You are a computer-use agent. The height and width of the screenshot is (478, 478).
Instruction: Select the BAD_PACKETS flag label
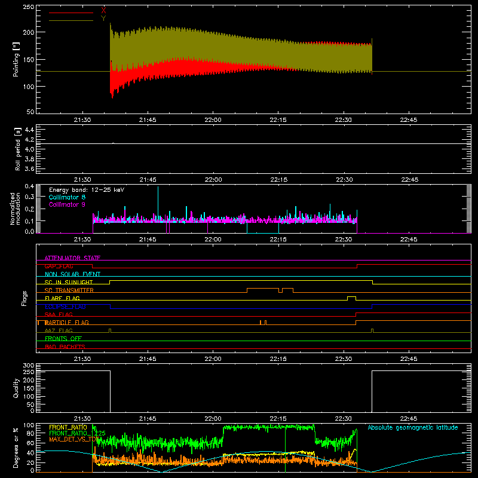[65, 347]
